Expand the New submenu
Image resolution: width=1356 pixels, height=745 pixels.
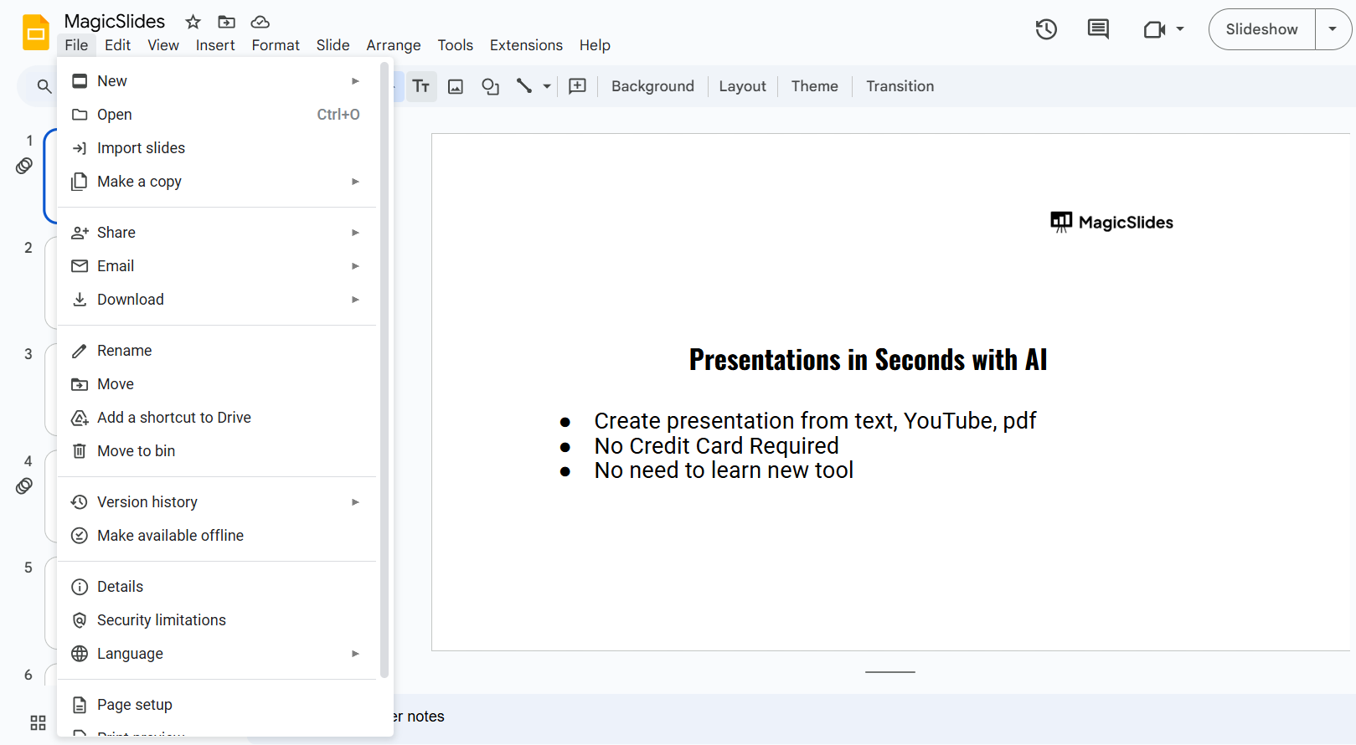[355, 81]
